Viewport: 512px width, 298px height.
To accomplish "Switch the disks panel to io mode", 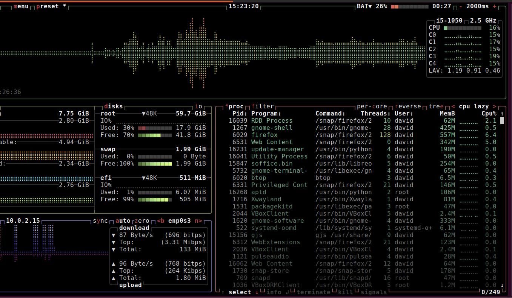I will (x=198, y=106).
